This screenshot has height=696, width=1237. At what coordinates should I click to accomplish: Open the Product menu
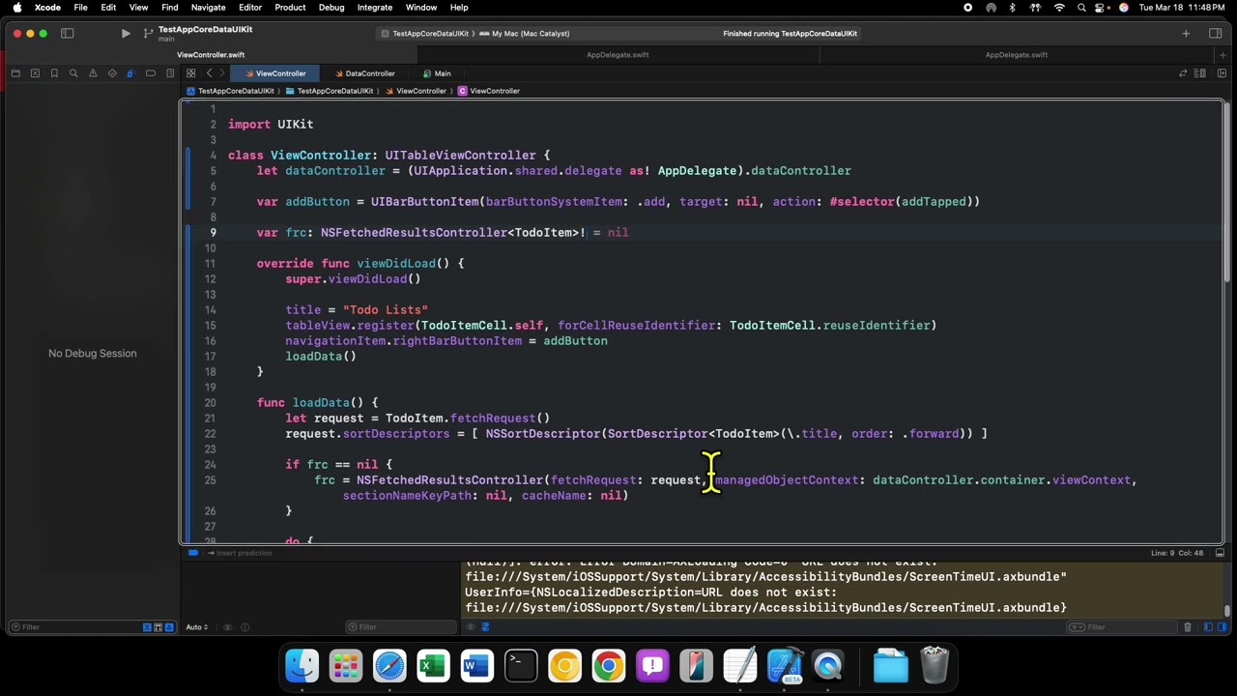[x=290, y=8]
